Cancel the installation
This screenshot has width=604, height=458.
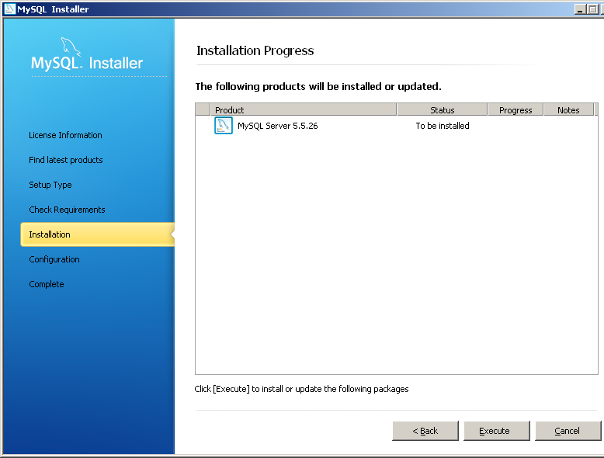pyautogui.click(x=568, y=431)
